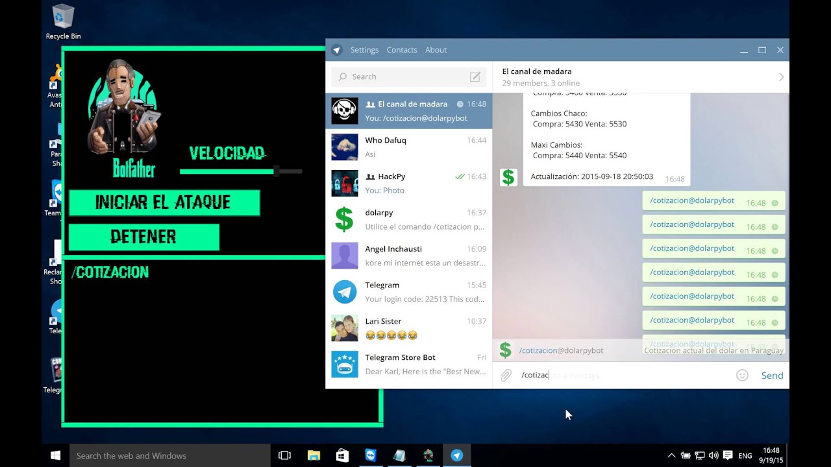Click the Send button
The image size is (831, 467).
(772, 376)
